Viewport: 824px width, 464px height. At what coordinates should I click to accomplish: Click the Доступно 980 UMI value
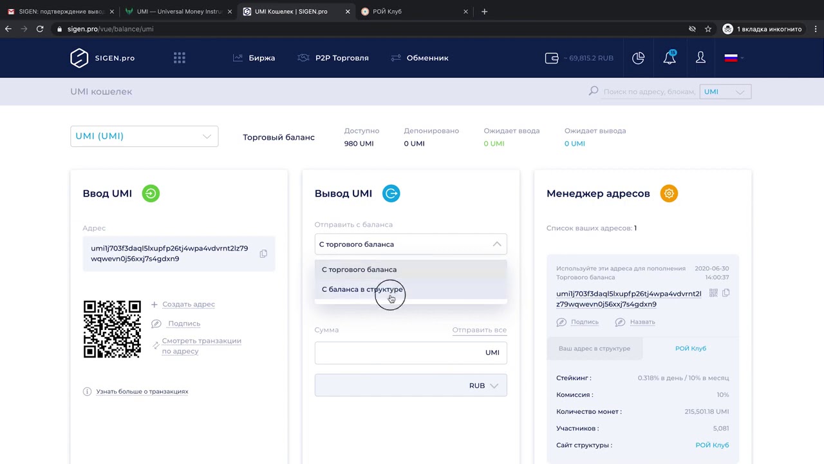[x=359, y=144]
